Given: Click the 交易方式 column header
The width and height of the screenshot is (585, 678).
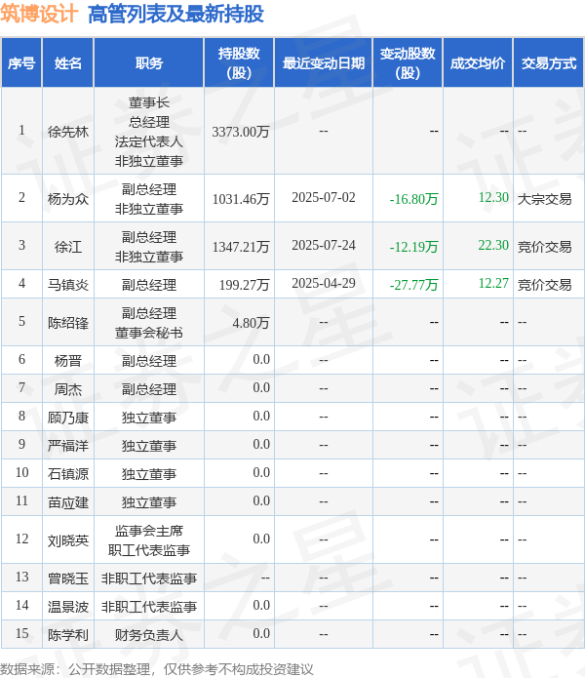Looking at the screenshot, I should click(x=548, y=63).
